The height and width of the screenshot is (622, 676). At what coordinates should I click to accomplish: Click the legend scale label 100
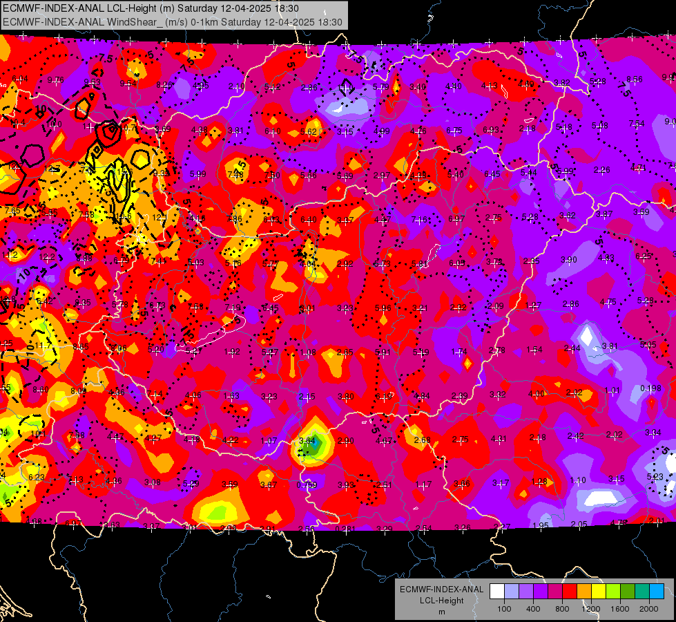(x=505, y=609)
